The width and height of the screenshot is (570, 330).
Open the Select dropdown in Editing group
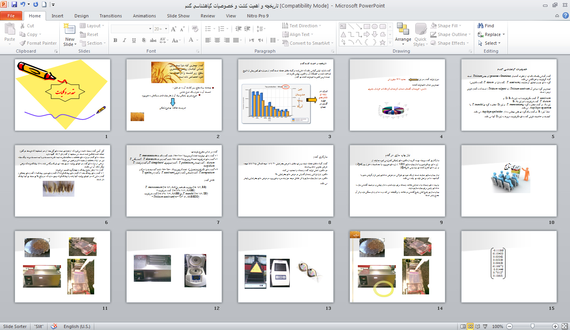pos(489,43)
